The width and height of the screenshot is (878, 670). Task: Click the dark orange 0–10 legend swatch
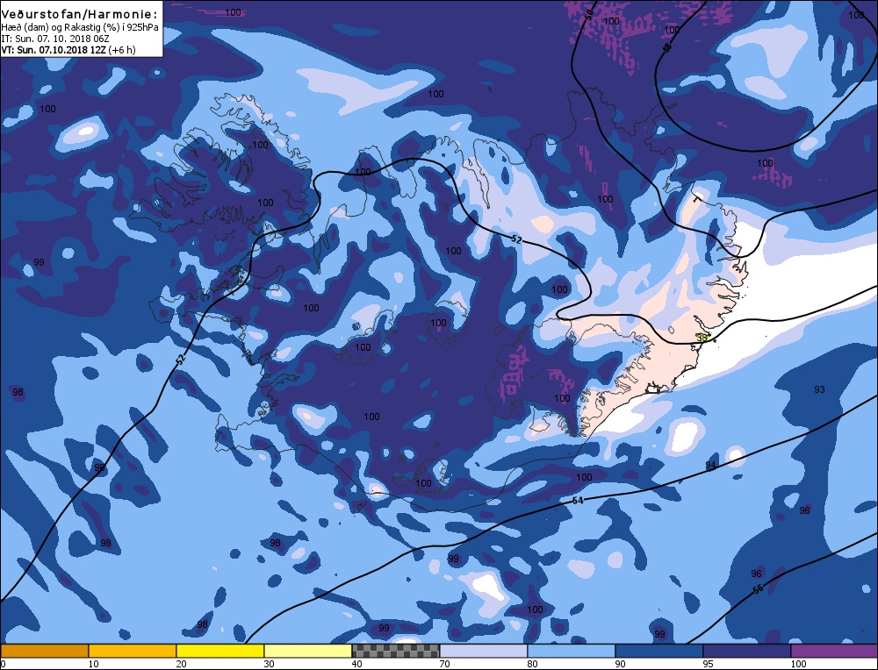[44, 651]
